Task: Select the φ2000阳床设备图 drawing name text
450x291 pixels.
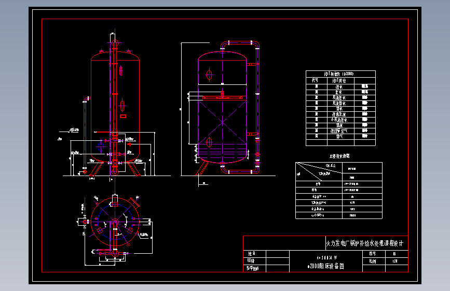Action: (326, 266)
